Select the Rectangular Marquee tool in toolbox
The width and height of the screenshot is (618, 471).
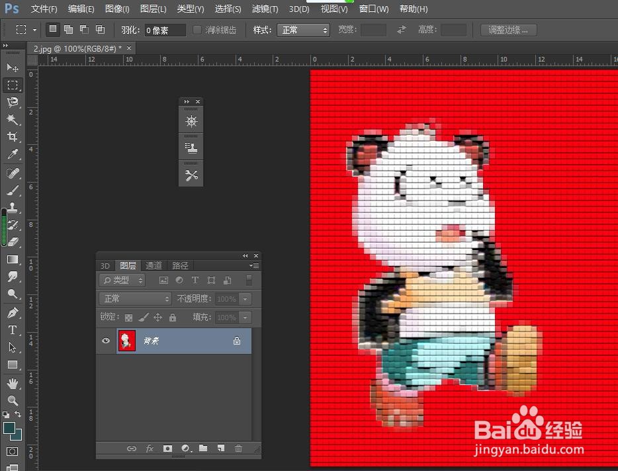coord(12,85)
